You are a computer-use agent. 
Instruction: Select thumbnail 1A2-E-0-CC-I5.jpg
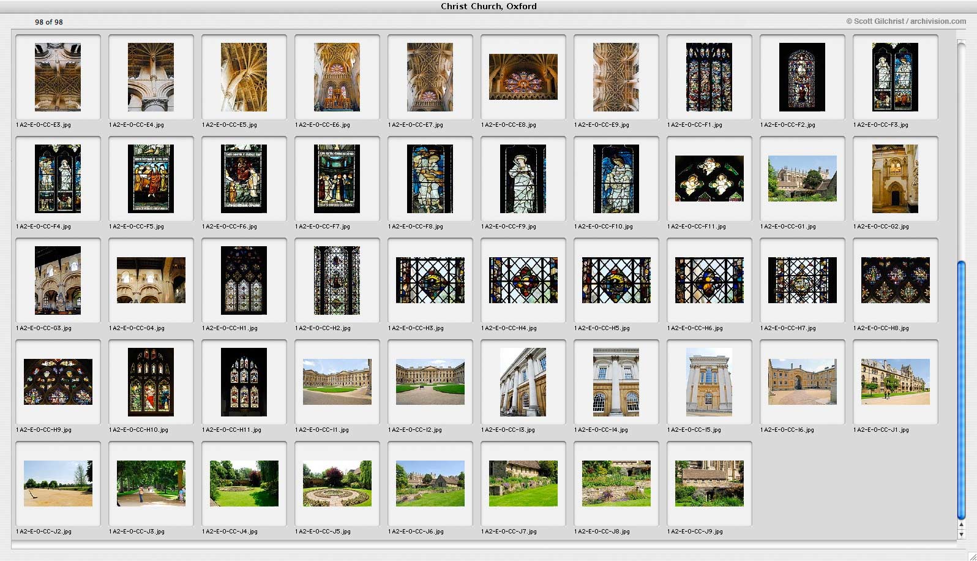pos(709,382)
